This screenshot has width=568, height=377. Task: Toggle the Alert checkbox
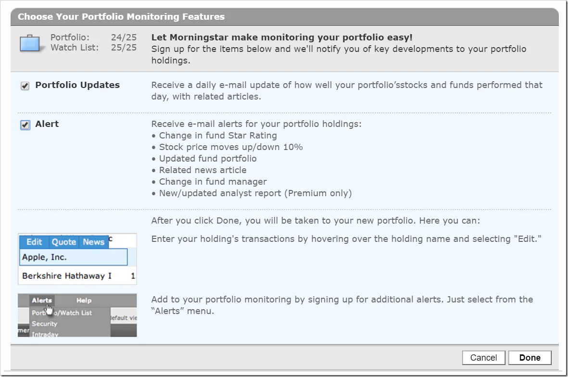(x=25, y=125)
